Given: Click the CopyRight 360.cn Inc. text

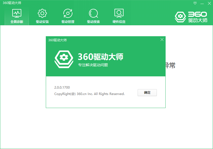Looking at the screenshot, I should pos(89,94).
